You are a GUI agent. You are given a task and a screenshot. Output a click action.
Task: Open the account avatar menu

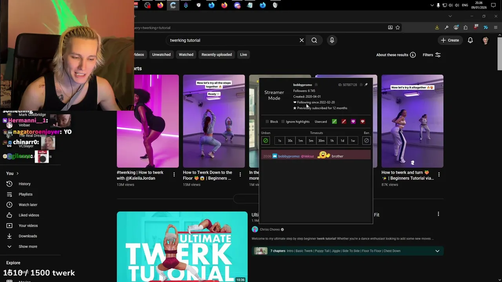coord(486,40)
